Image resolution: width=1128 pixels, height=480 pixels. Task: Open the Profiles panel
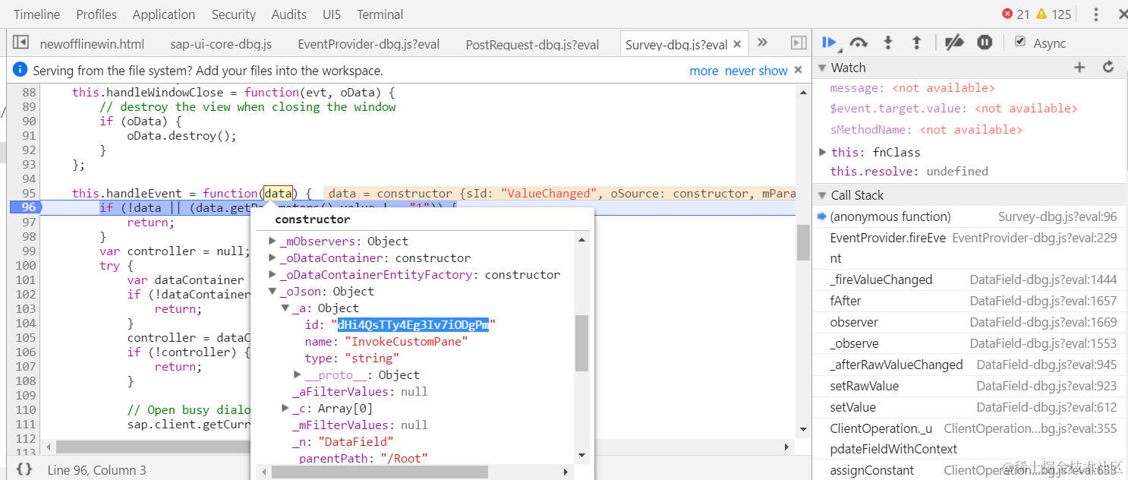[96, 14]
